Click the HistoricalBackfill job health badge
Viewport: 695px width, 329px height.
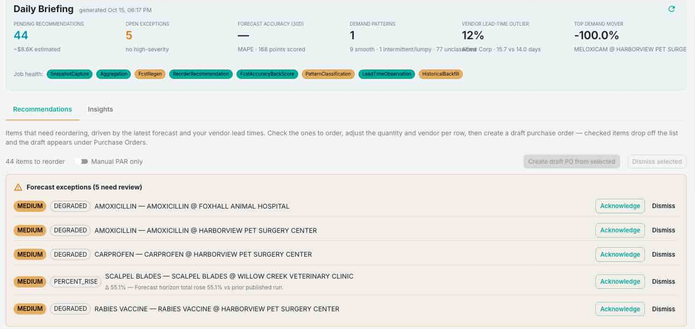pyautogui.click(x=440, y=74)
